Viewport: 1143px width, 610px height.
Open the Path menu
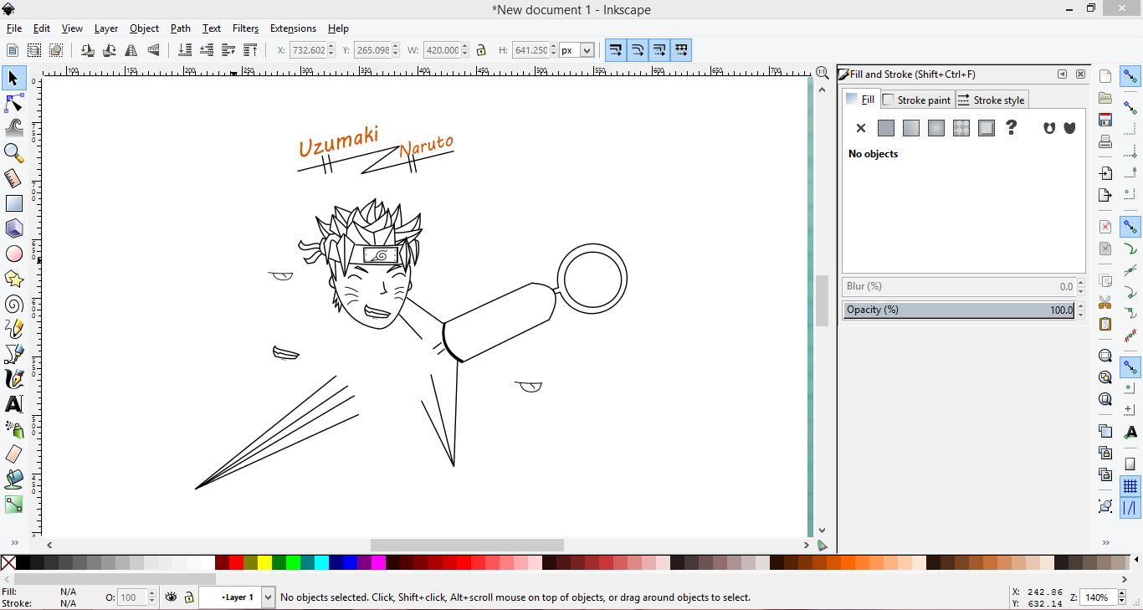click(181, 28)
